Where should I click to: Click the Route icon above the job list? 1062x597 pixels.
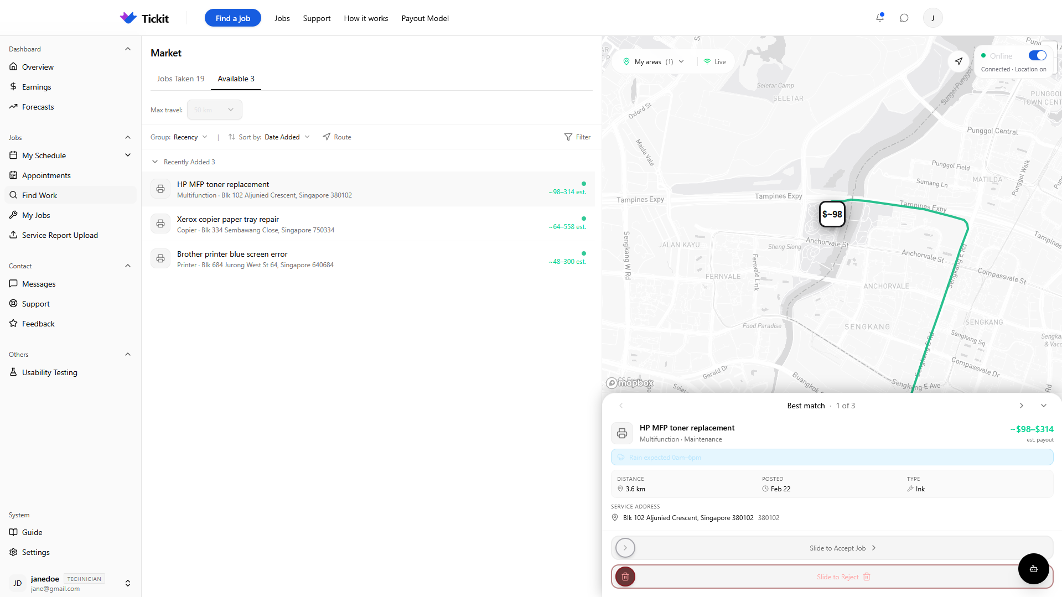[327, 137]
